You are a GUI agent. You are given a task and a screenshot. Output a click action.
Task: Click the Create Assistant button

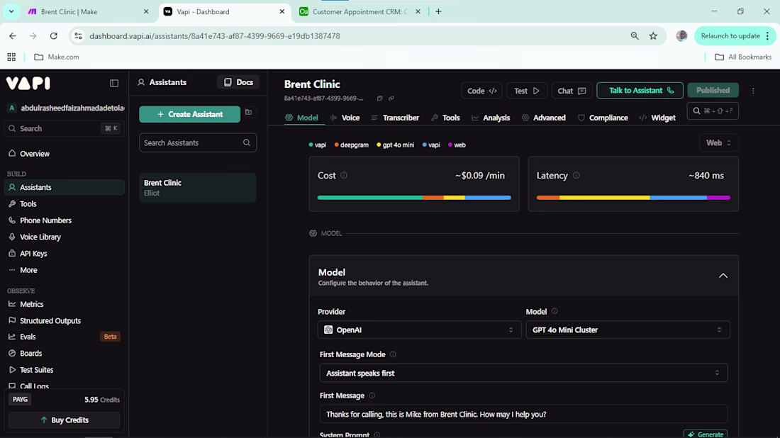point(189,114)
